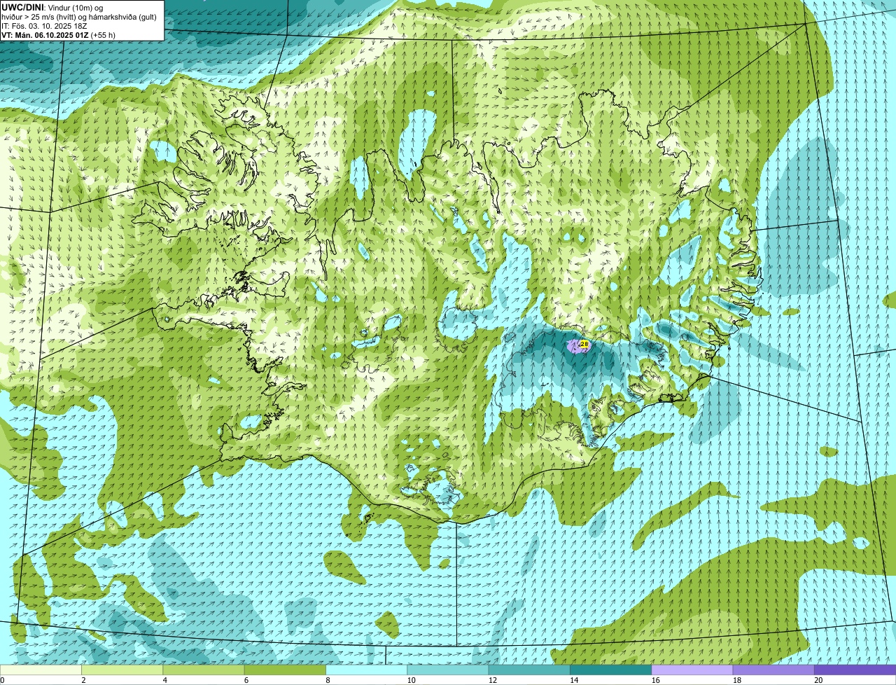
Task: Pick the light green 4–6 m/s legend swatch
Action: [204, 670]
